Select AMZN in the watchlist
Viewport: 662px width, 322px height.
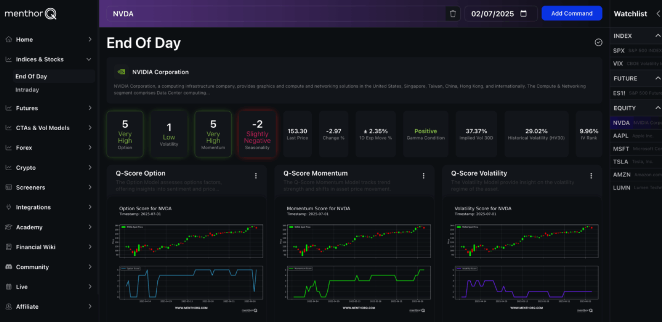(x=636, y=175)
